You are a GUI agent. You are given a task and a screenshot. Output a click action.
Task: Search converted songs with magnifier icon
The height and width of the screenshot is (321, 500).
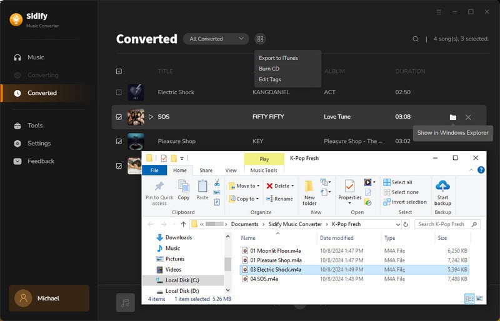[415, 39]
